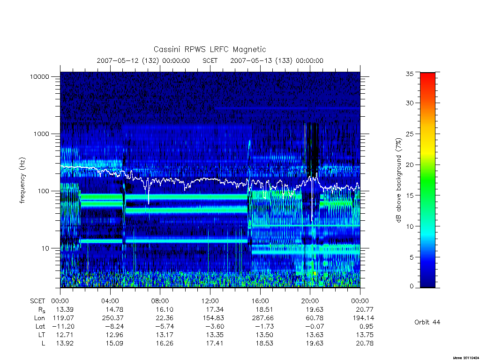Click the '20' colorbar tick label
This screenshot has height=360, width=480.
(x=409, y=165)
